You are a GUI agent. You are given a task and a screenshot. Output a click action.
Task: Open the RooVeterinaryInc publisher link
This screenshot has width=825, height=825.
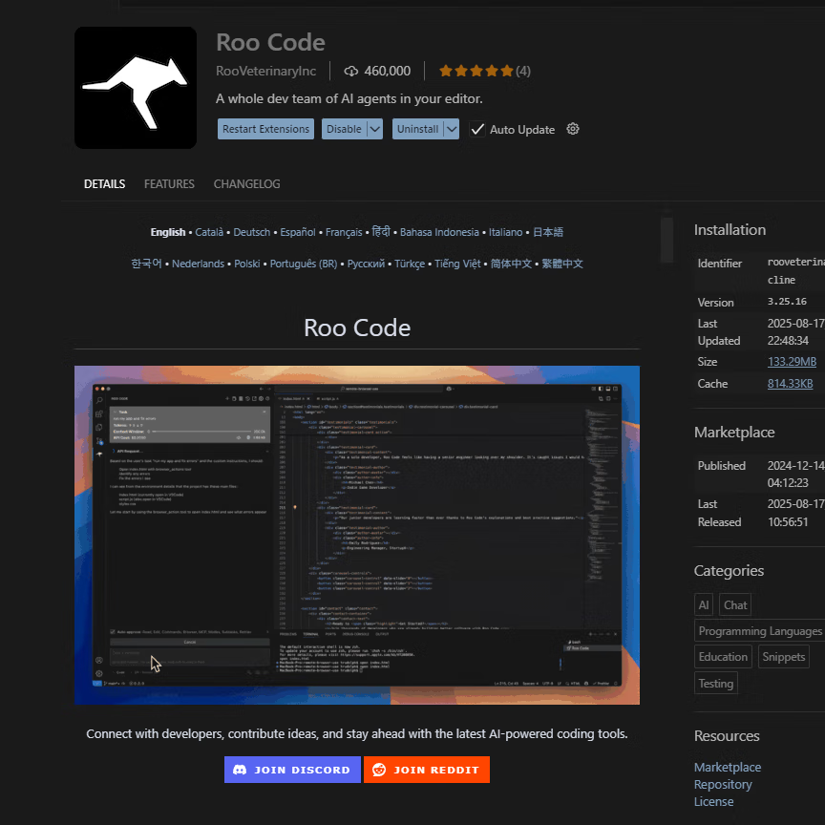click(266, 71)
